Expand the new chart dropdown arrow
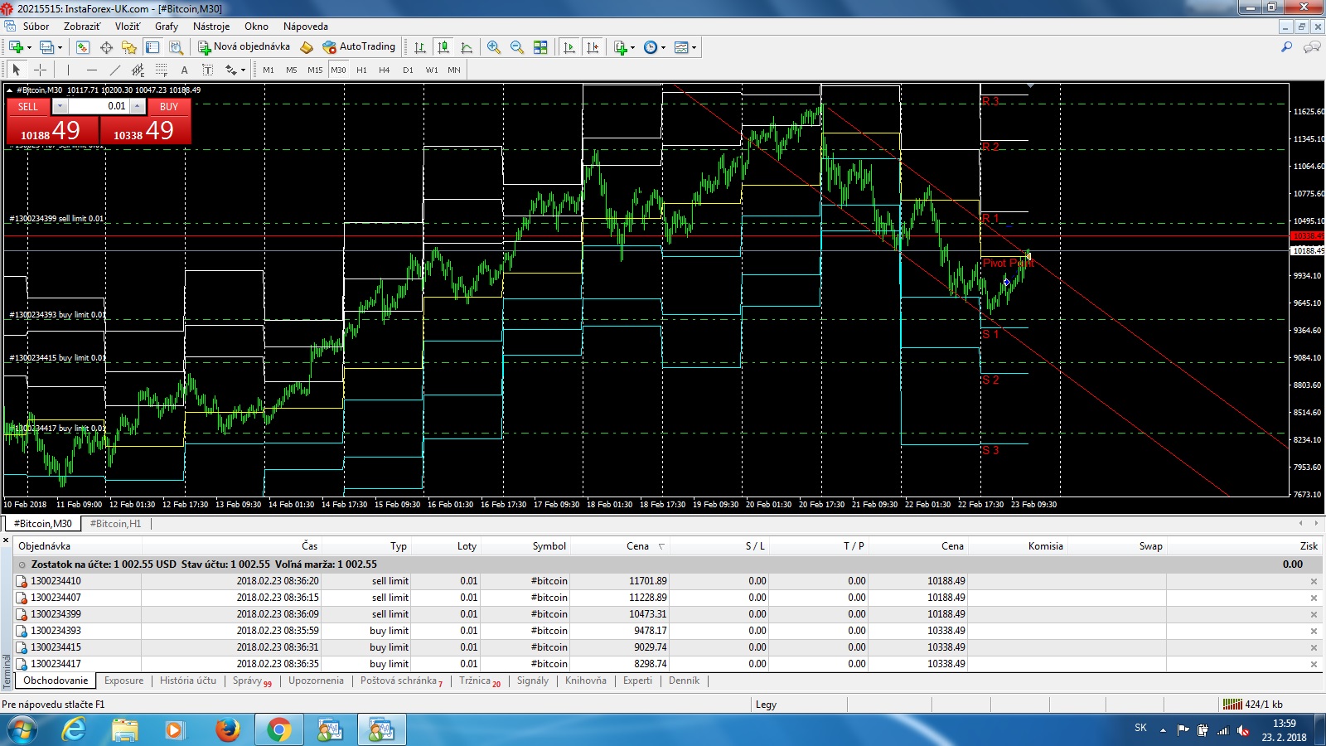 click(x=29, y=47)
